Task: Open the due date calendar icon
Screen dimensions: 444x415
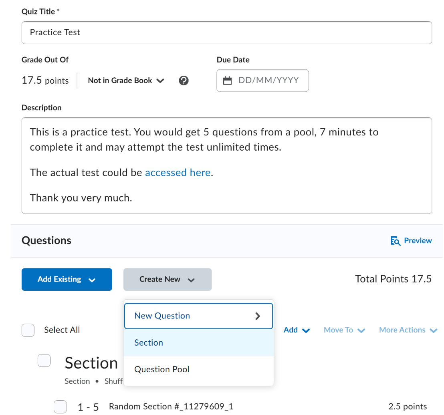Action: pos(227,81)
